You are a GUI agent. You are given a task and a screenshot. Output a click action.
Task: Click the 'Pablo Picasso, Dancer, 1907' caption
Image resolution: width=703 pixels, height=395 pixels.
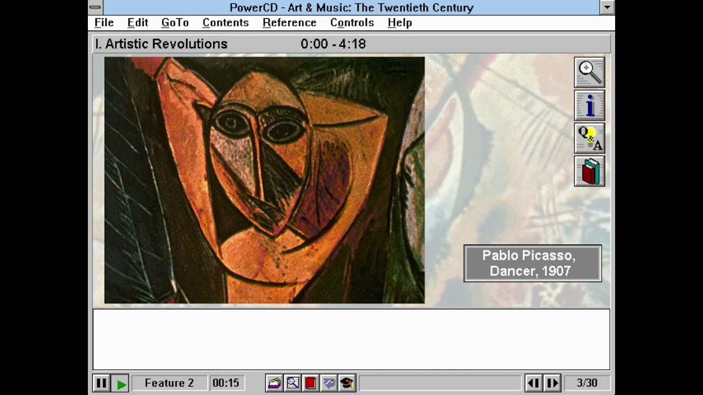[532, 263]
